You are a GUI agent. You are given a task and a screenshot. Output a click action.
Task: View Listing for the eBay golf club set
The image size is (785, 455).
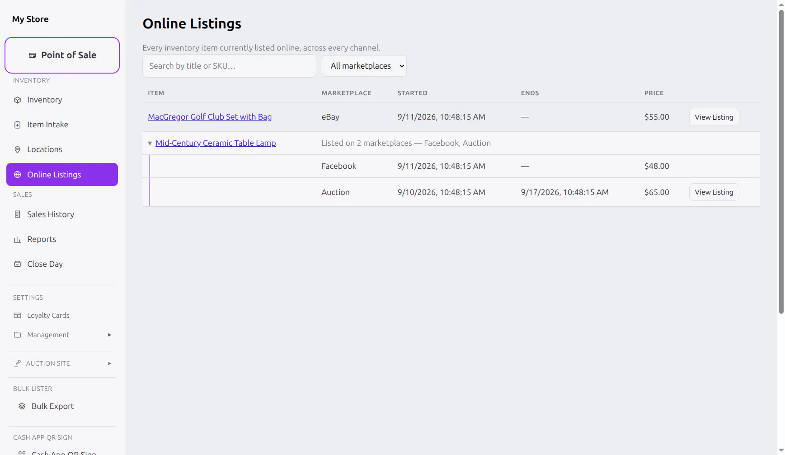[714, 117]
